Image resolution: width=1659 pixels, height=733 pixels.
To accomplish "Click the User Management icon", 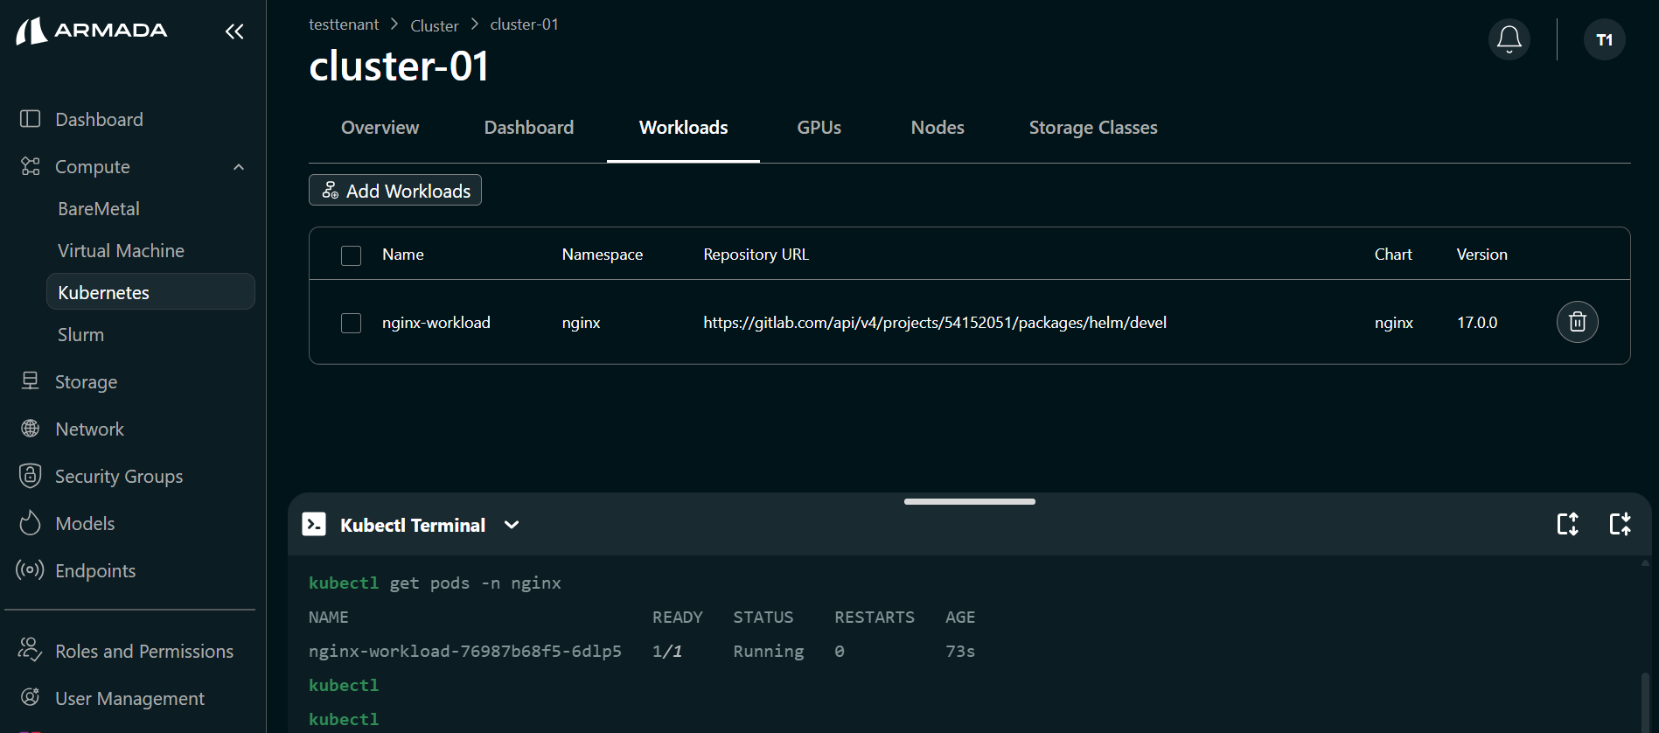I will pyautogui.click(x=31, y=697).
